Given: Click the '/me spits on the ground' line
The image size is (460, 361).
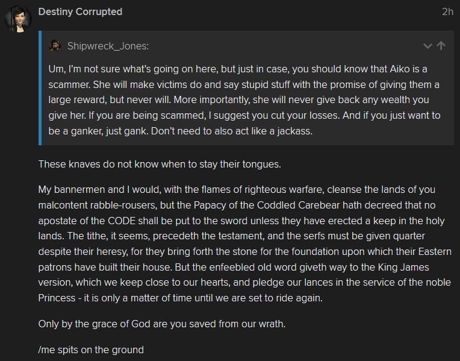Looking at the screenshot, I should coord(91,350).
